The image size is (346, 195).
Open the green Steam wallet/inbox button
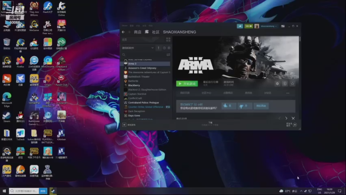click(x=248, y=26)
